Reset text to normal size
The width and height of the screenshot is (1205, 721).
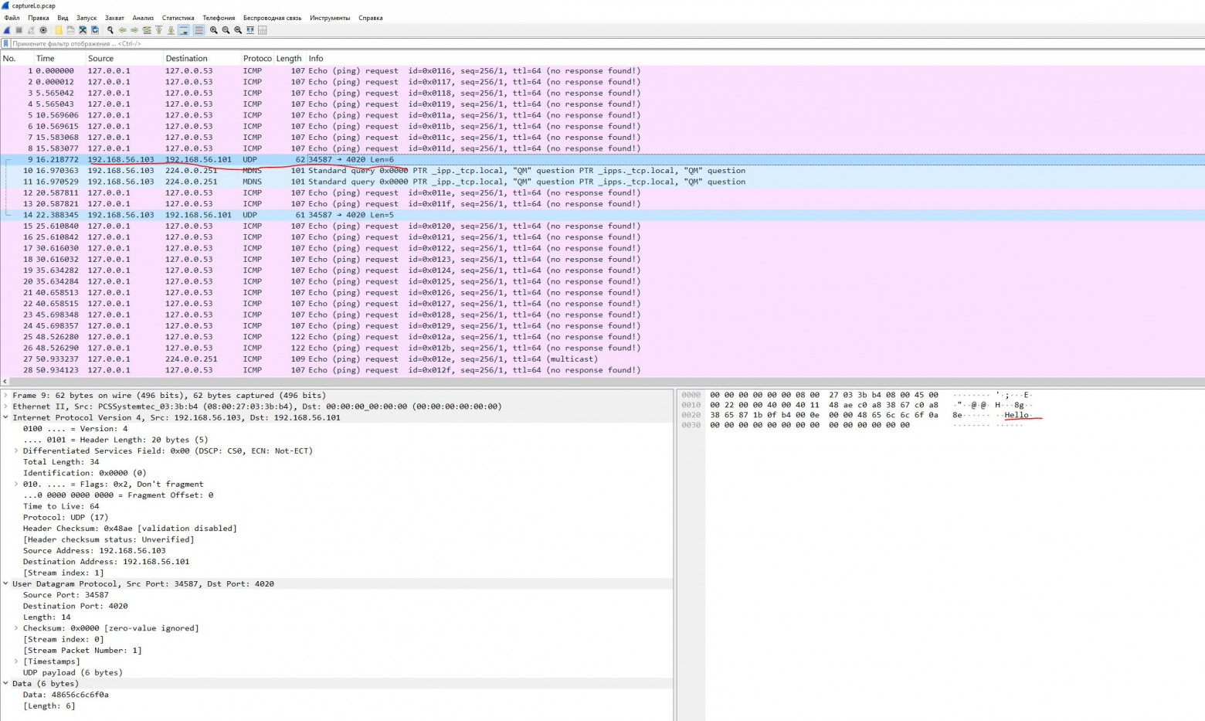[x=238, y=30]
